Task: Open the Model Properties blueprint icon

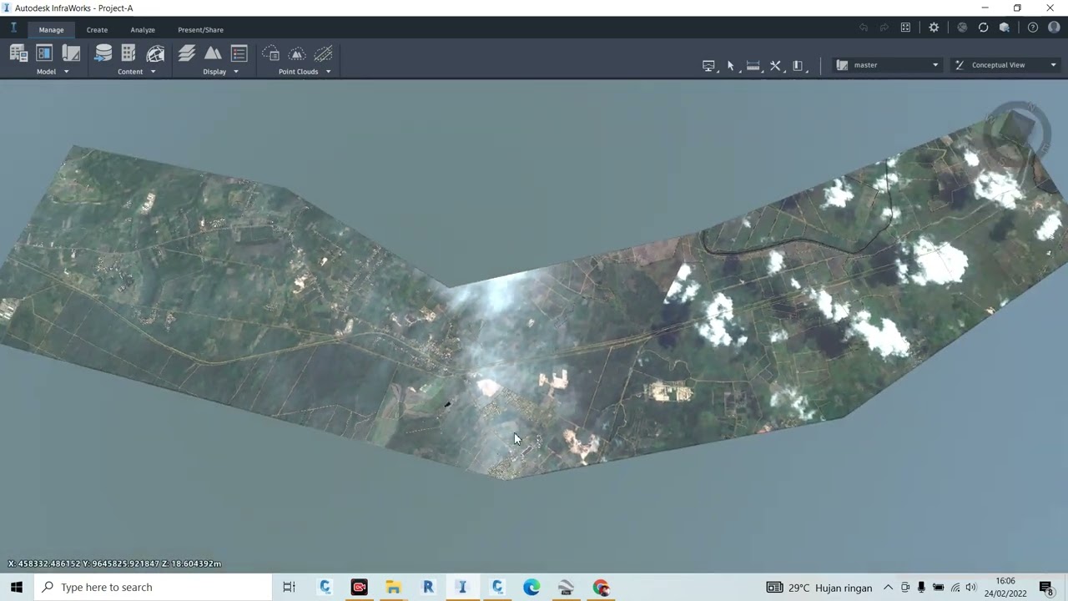Action: 71,54
